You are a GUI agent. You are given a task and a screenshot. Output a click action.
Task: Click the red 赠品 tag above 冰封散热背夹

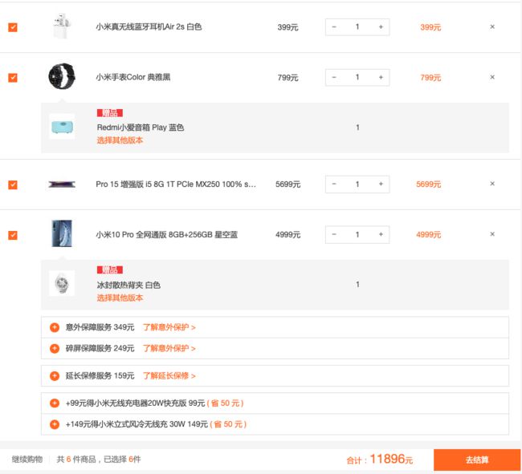[110, 270]
